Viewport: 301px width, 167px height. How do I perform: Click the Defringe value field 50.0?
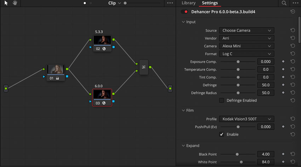click(266, 85)
